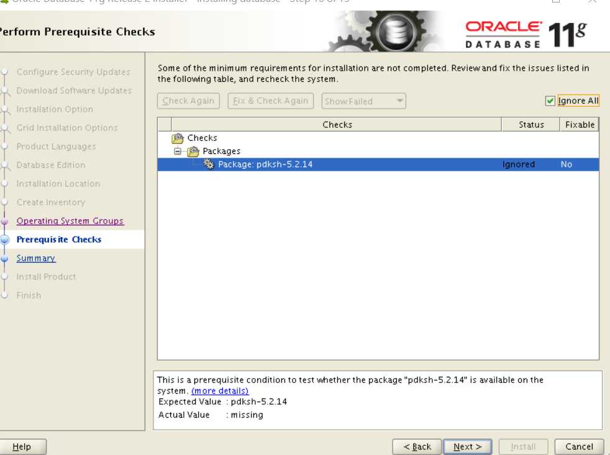Go to Operating System Groups step
Image resolution: width=610 pixels, height=455 pixels.
coord(70,221)
